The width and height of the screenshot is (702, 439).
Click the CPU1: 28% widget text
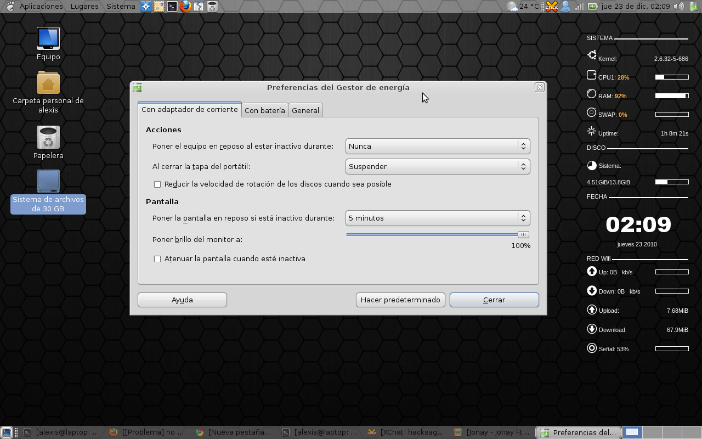pyautogui.click(x=614, y=77)
